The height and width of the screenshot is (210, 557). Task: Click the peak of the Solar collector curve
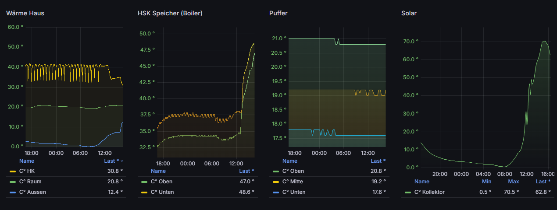pyautogui.click(x=544, y=41)
